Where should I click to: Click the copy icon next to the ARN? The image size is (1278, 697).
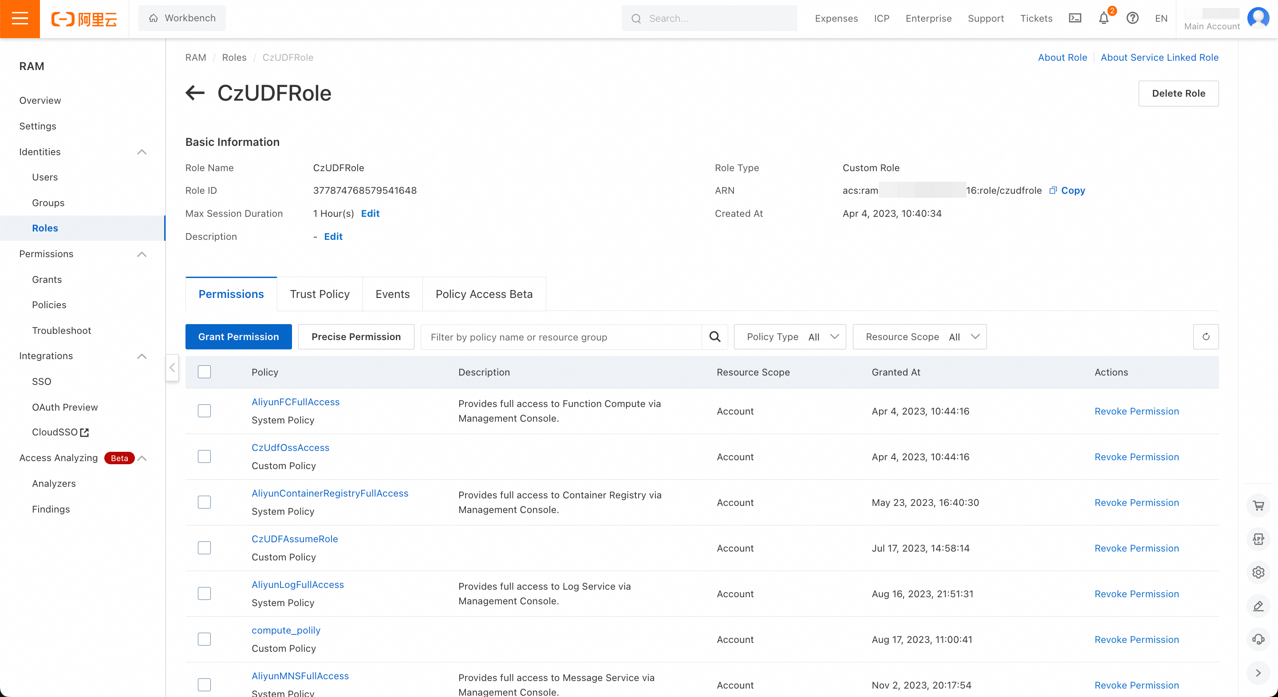(x=1053, y=190)
